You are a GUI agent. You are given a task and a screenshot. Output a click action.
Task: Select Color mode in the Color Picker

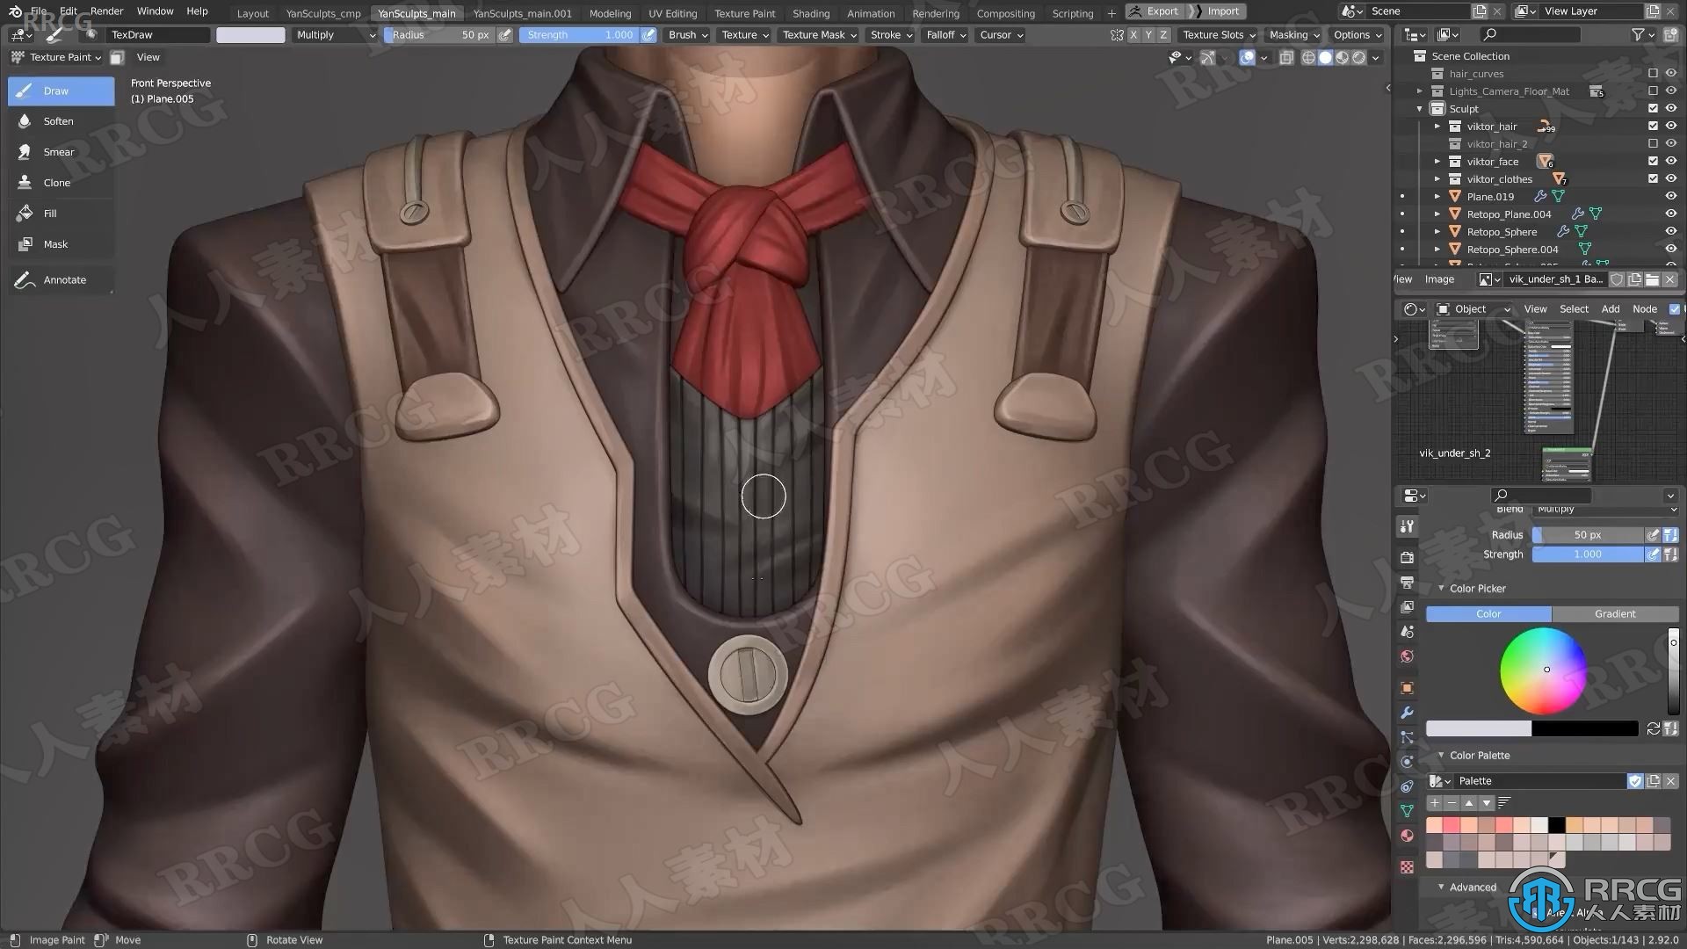click(x=1488, y=614)
